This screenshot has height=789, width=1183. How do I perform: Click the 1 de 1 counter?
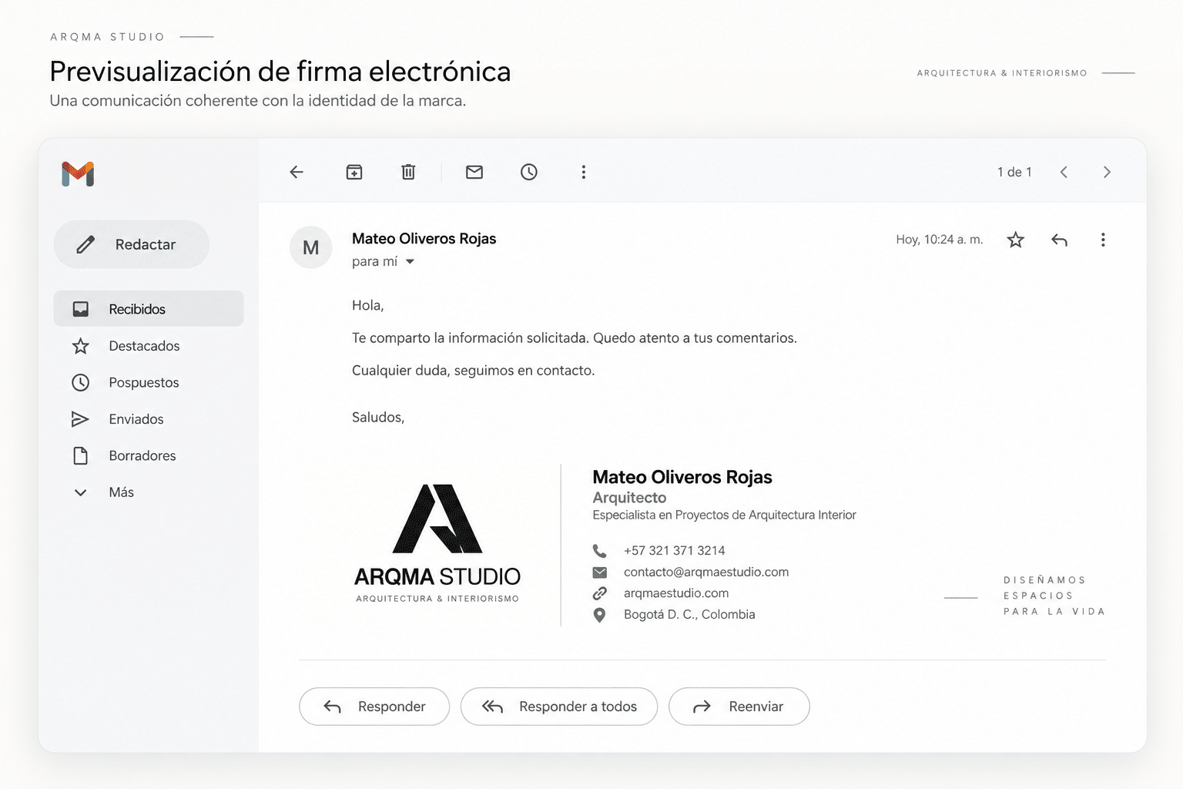click(1014, 172)
